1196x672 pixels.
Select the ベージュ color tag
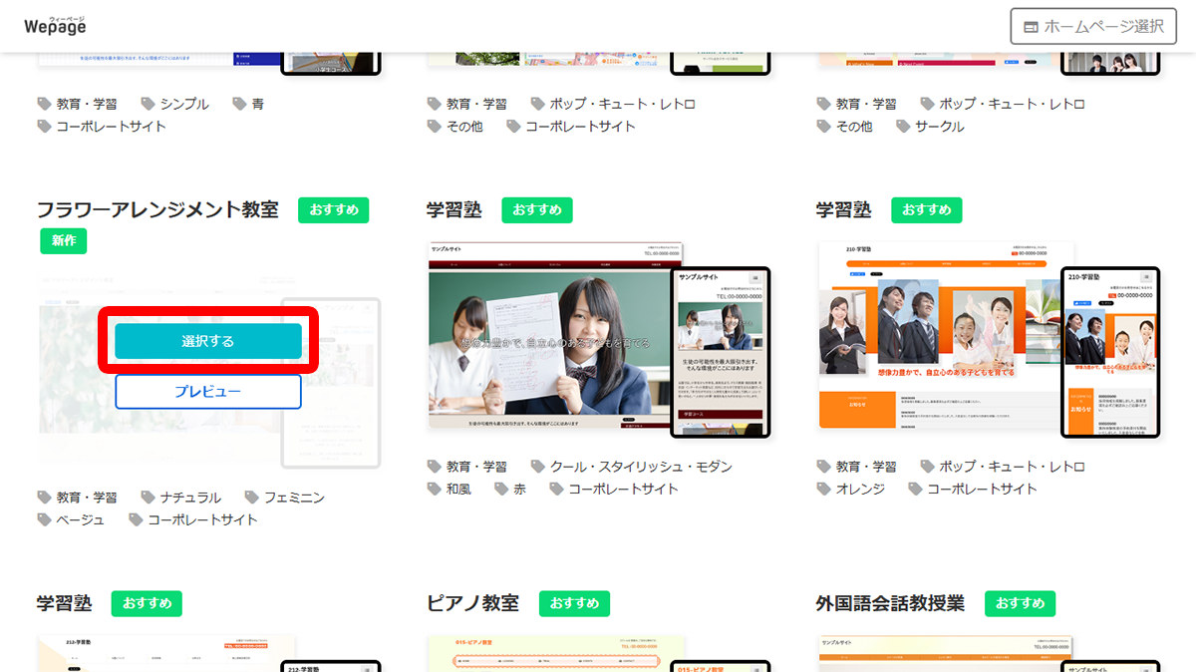(x=80, y=519)
